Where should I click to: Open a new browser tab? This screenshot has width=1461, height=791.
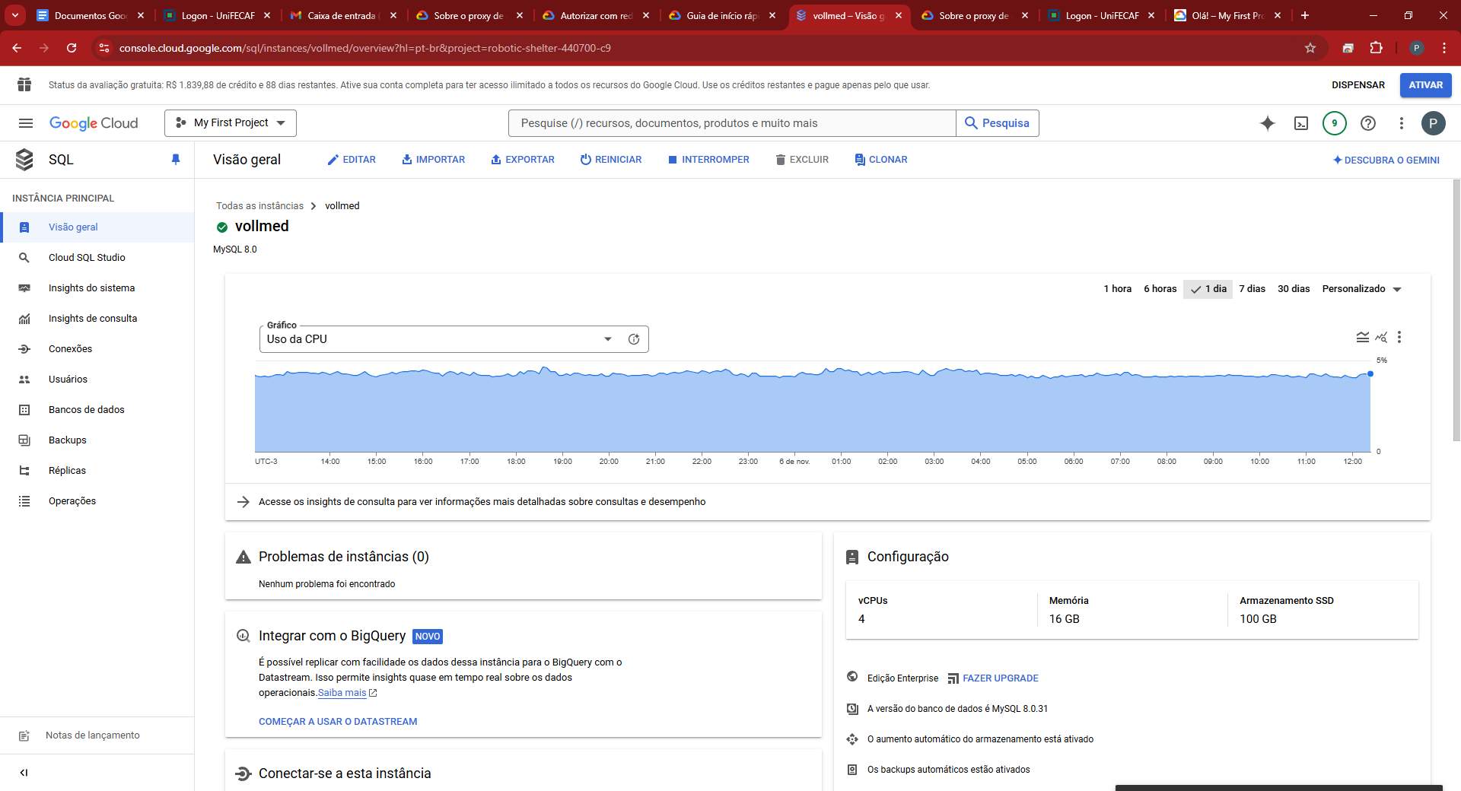point(1305,15)
